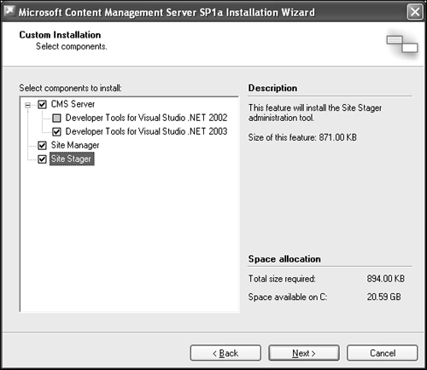Screen dimensions: 427x370
Task: Click the installer icon in title bar
Action: coord(9,11)
